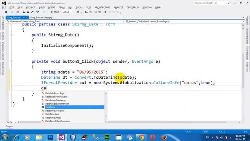
Task: Open Photoshop from the taskbar
Action: pyautogui.click(x=50, y=137)
